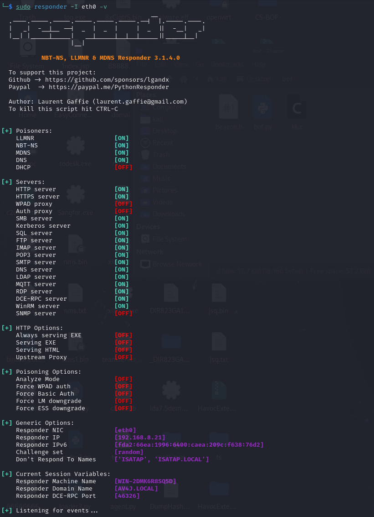Click the [OFF] status beside Analyze Mode
This screenshot has height=517, width=374.
pyautogui.click(x=123, y=379)
